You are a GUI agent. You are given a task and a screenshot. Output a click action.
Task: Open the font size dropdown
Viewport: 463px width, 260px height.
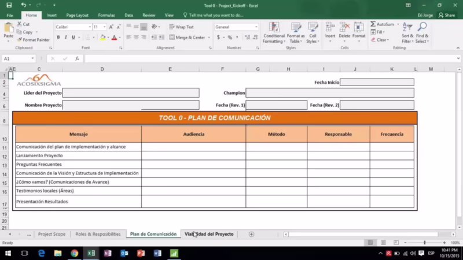pos(104,27)
